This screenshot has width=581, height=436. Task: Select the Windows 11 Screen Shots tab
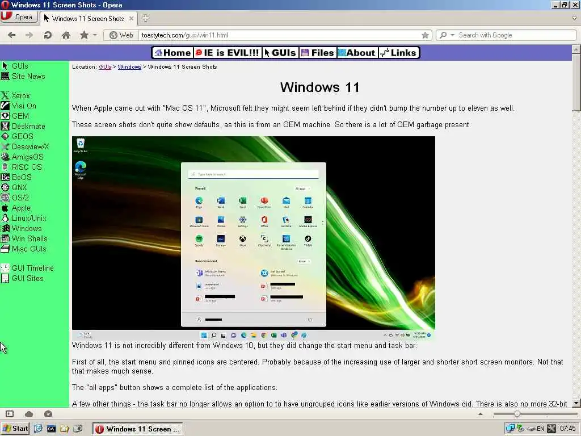[x=88, y=18]
